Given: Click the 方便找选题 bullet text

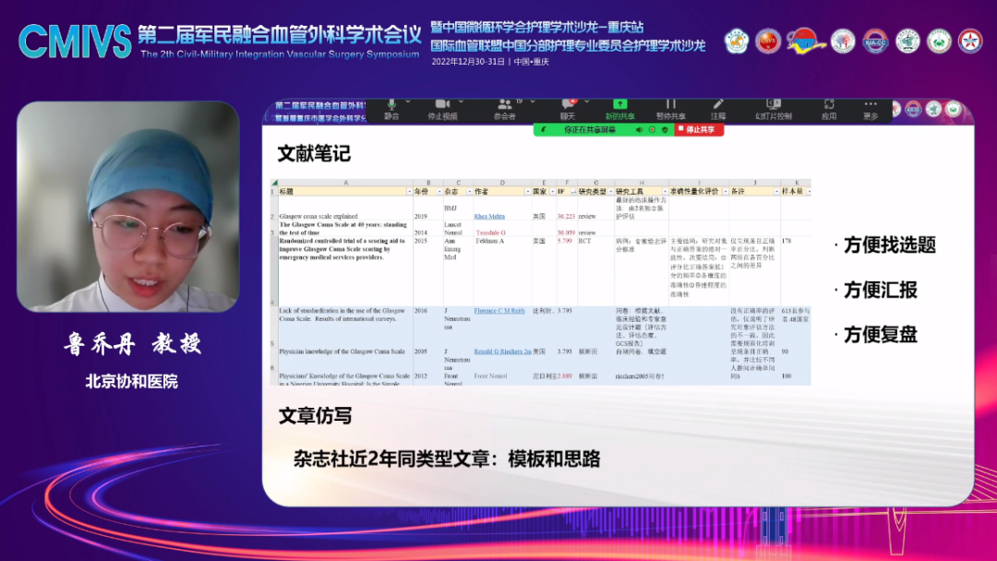Looking at the screenshot, I should pyautogui.click(x=890, y=245).
